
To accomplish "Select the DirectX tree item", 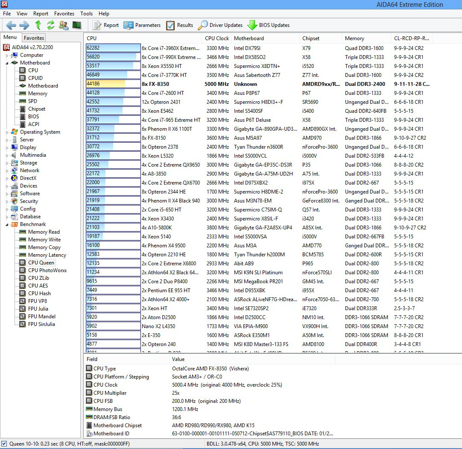I will tap(28, 178).
